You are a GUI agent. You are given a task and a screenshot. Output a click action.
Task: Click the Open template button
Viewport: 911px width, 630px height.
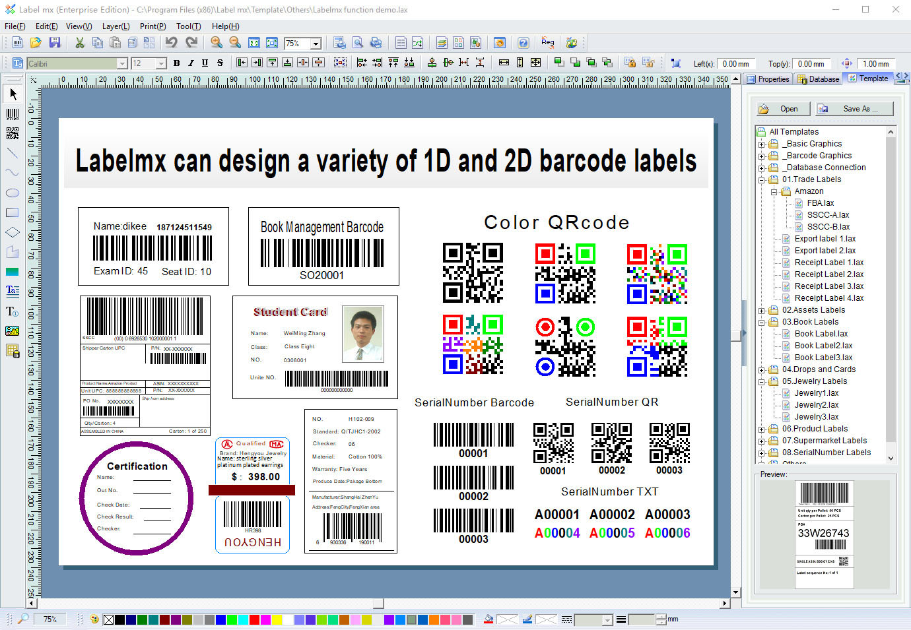784,109
